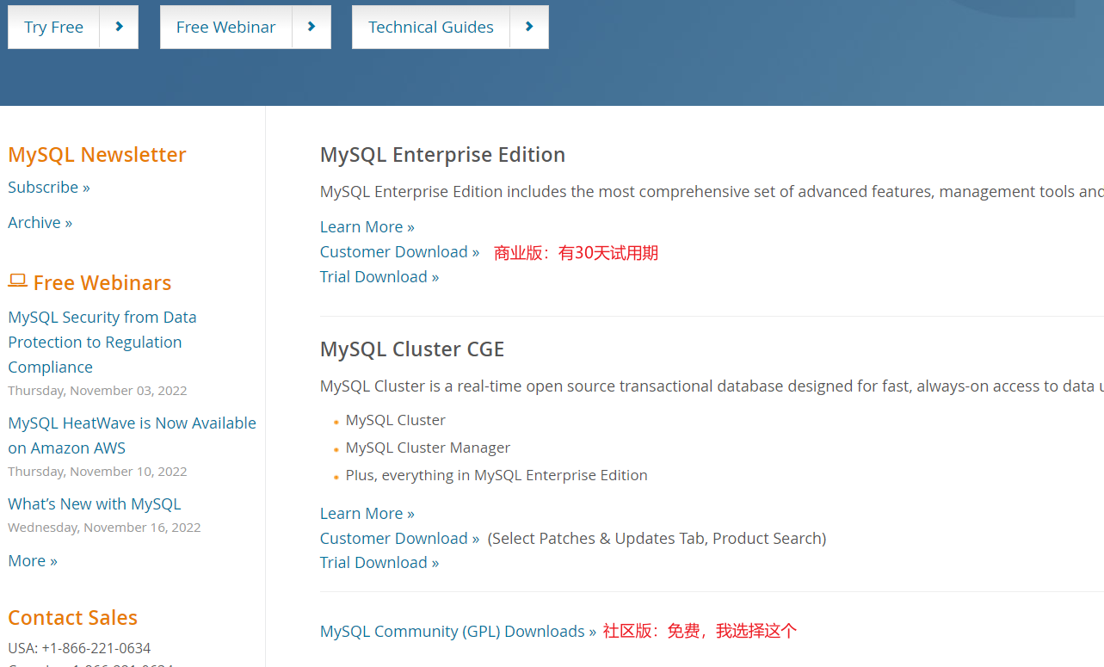This screenshot has width=1104, height=667.
Task: Click the arrow on Try Free button
Action: point(119,27)
